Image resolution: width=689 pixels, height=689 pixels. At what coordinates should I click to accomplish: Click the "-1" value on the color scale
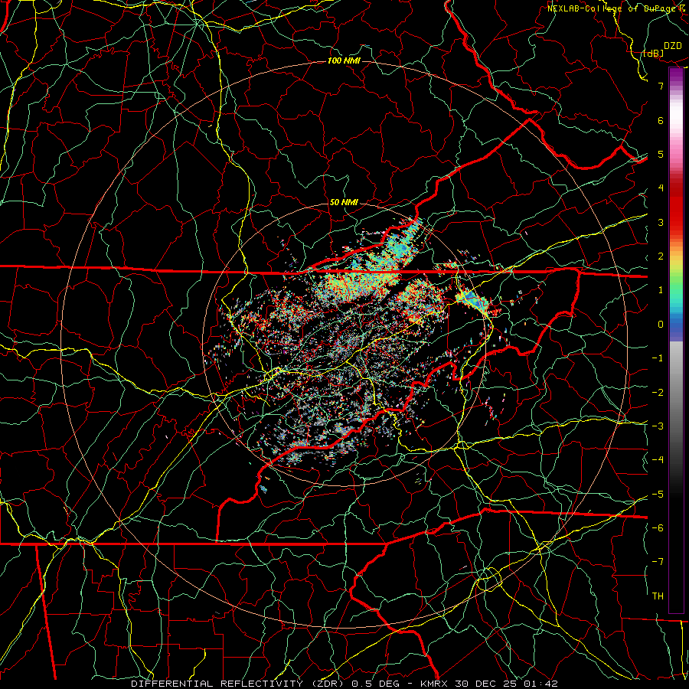point(658,358)
